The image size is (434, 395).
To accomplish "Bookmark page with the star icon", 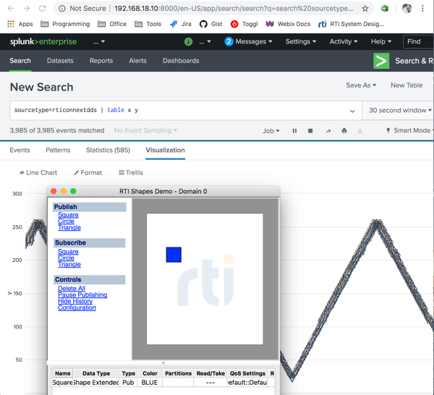I will 365,9.
